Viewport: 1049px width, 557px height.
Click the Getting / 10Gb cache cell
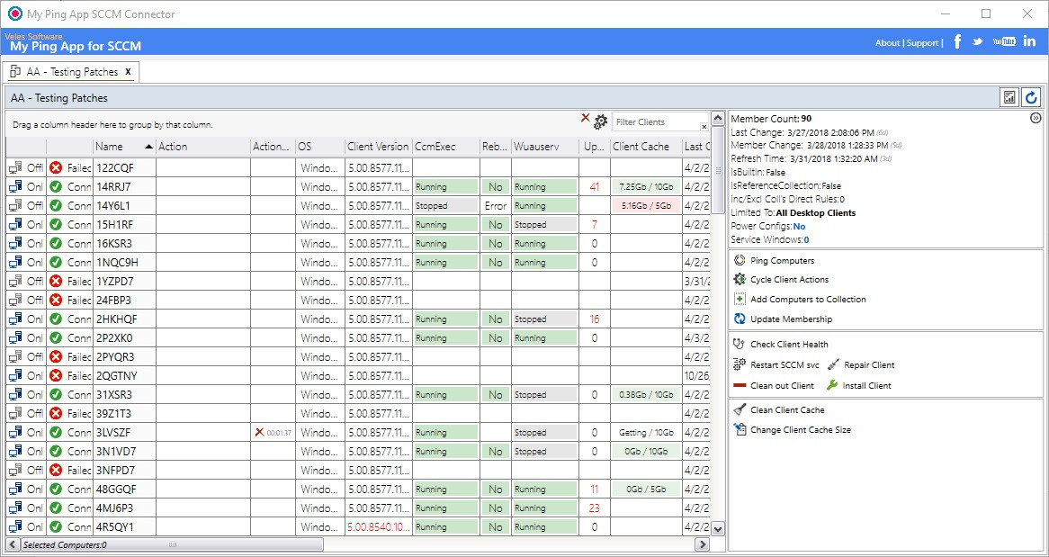point(646,433)
